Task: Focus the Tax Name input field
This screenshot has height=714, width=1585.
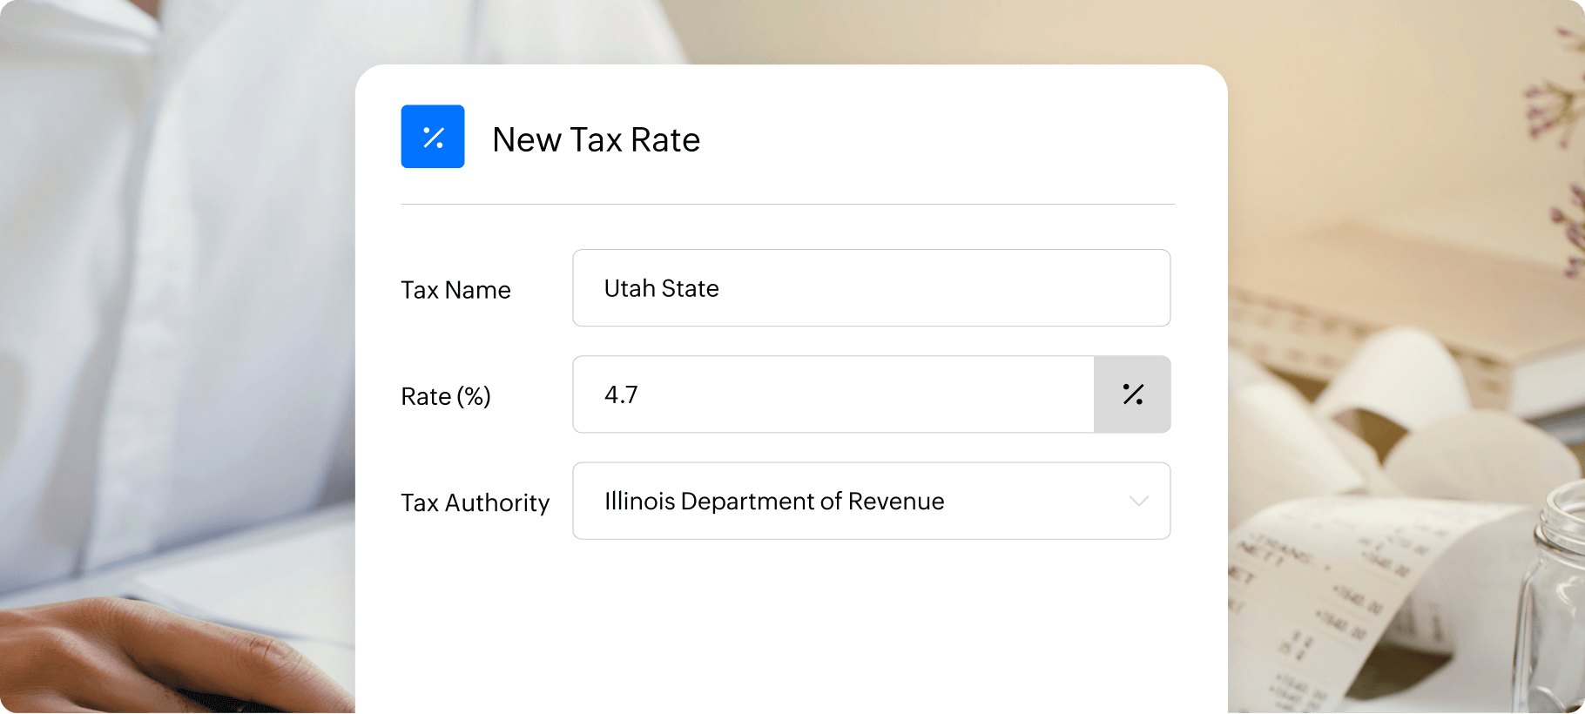Action: [871, 288]
